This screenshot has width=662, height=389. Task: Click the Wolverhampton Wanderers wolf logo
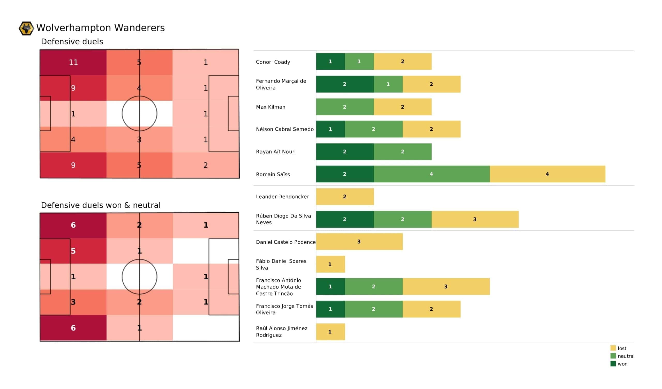tap(26, 28)
